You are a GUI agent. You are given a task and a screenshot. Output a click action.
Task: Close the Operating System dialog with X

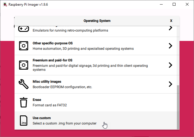click(171, 21)
